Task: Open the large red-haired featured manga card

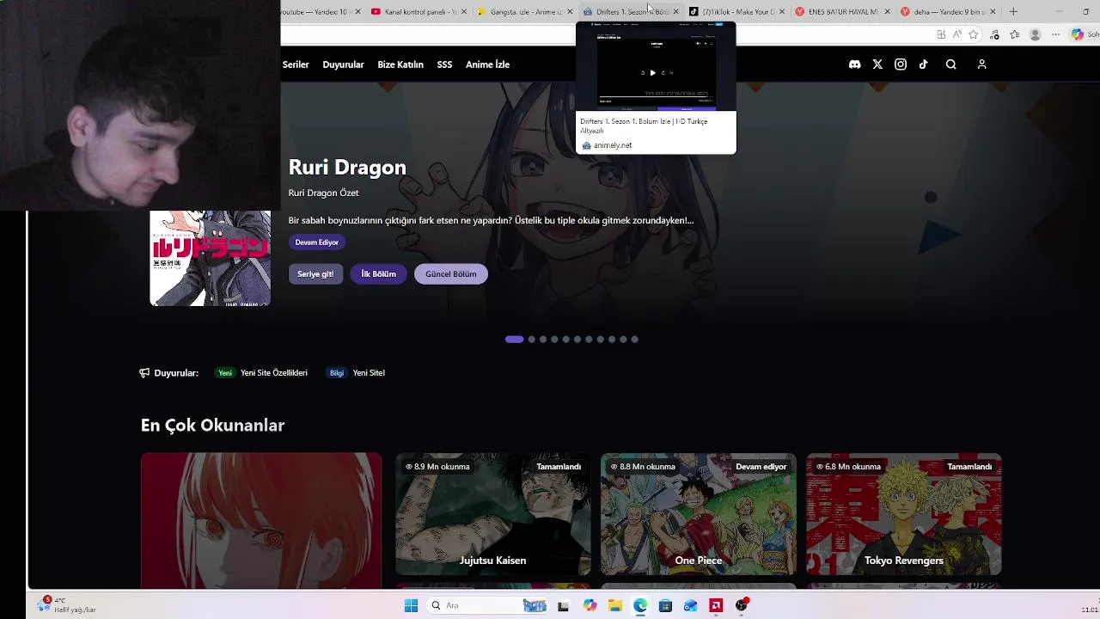Action: click(x=261, y=521)
